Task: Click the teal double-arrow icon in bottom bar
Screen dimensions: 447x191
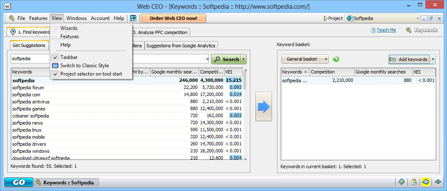Action: pyautogui.click(x=438, y=182)
